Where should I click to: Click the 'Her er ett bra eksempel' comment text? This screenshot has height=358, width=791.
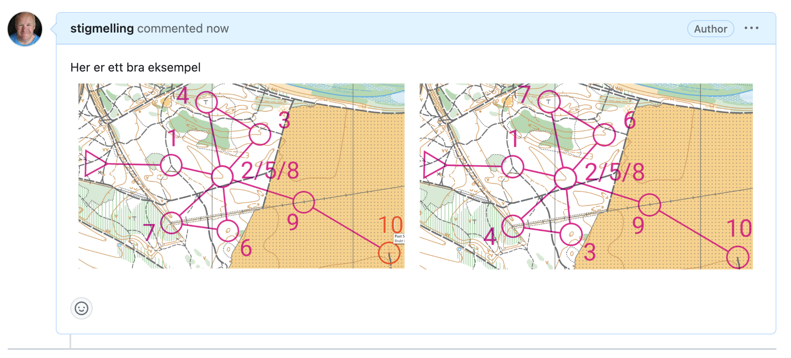[x=136, y=68]
